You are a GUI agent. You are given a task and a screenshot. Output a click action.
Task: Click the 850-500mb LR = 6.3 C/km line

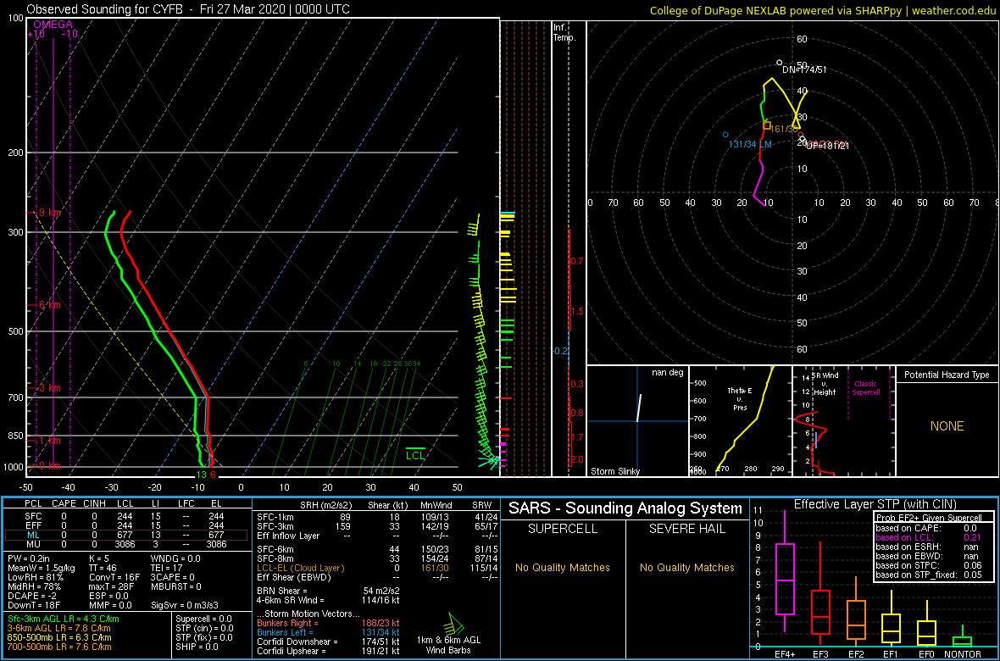[x=60, y=637]
